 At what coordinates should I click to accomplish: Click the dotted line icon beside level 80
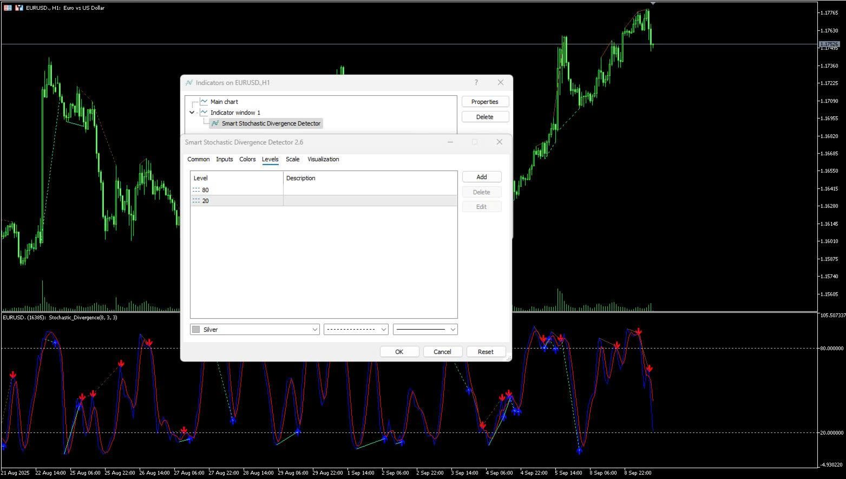click(196, 190)
